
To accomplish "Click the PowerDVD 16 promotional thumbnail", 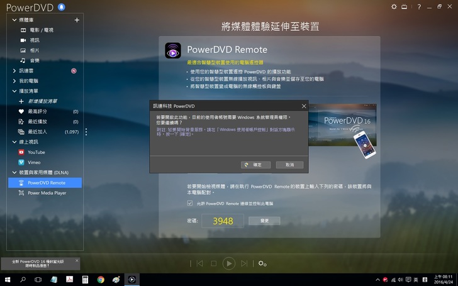I will click(x=342, y=125).
